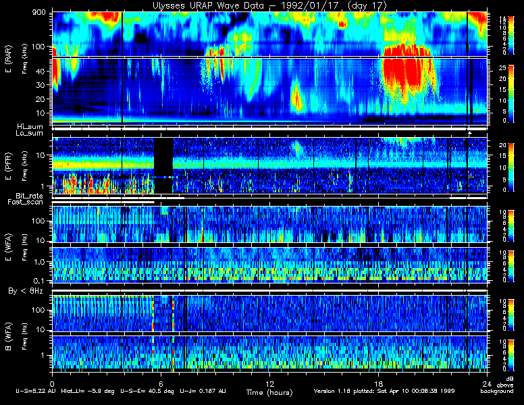524x405 pixels.
Task: Select the "E (RAR)" axis label
Action: click(8, 59)
